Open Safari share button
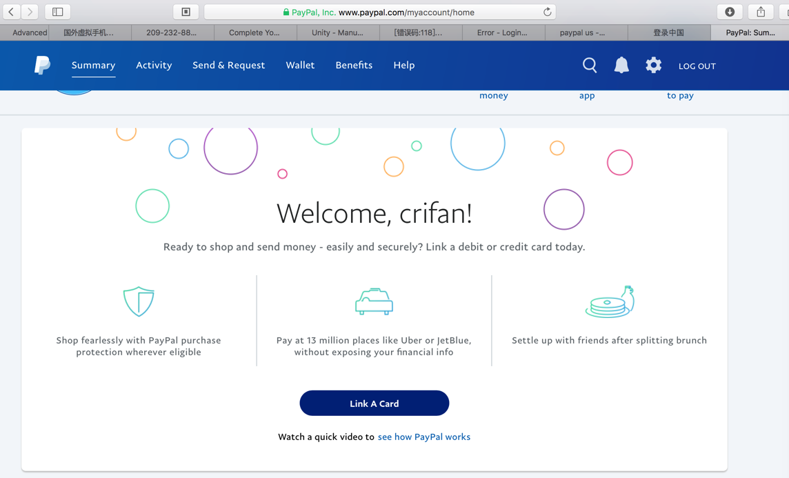 (761, 12)
